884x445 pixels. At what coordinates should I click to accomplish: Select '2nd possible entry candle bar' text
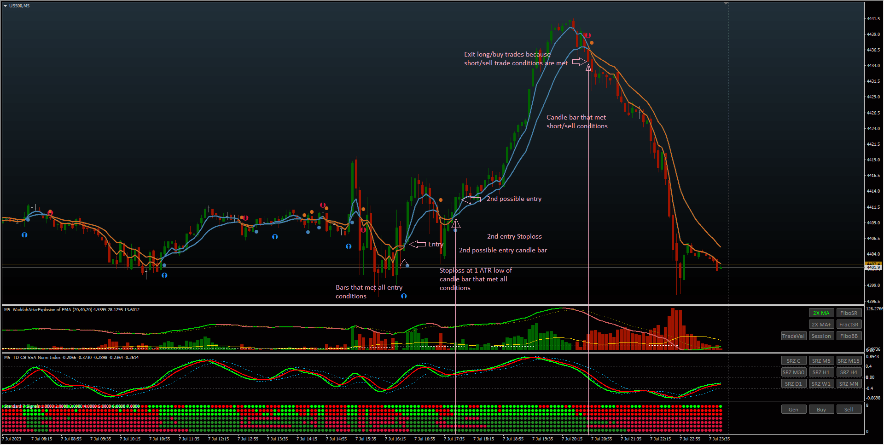pos(503,250)
